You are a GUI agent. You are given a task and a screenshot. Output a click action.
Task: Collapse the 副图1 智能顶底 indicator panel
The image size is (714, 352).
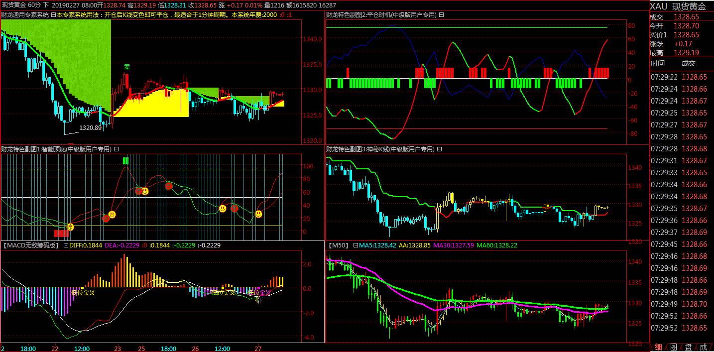click(116, 149)
